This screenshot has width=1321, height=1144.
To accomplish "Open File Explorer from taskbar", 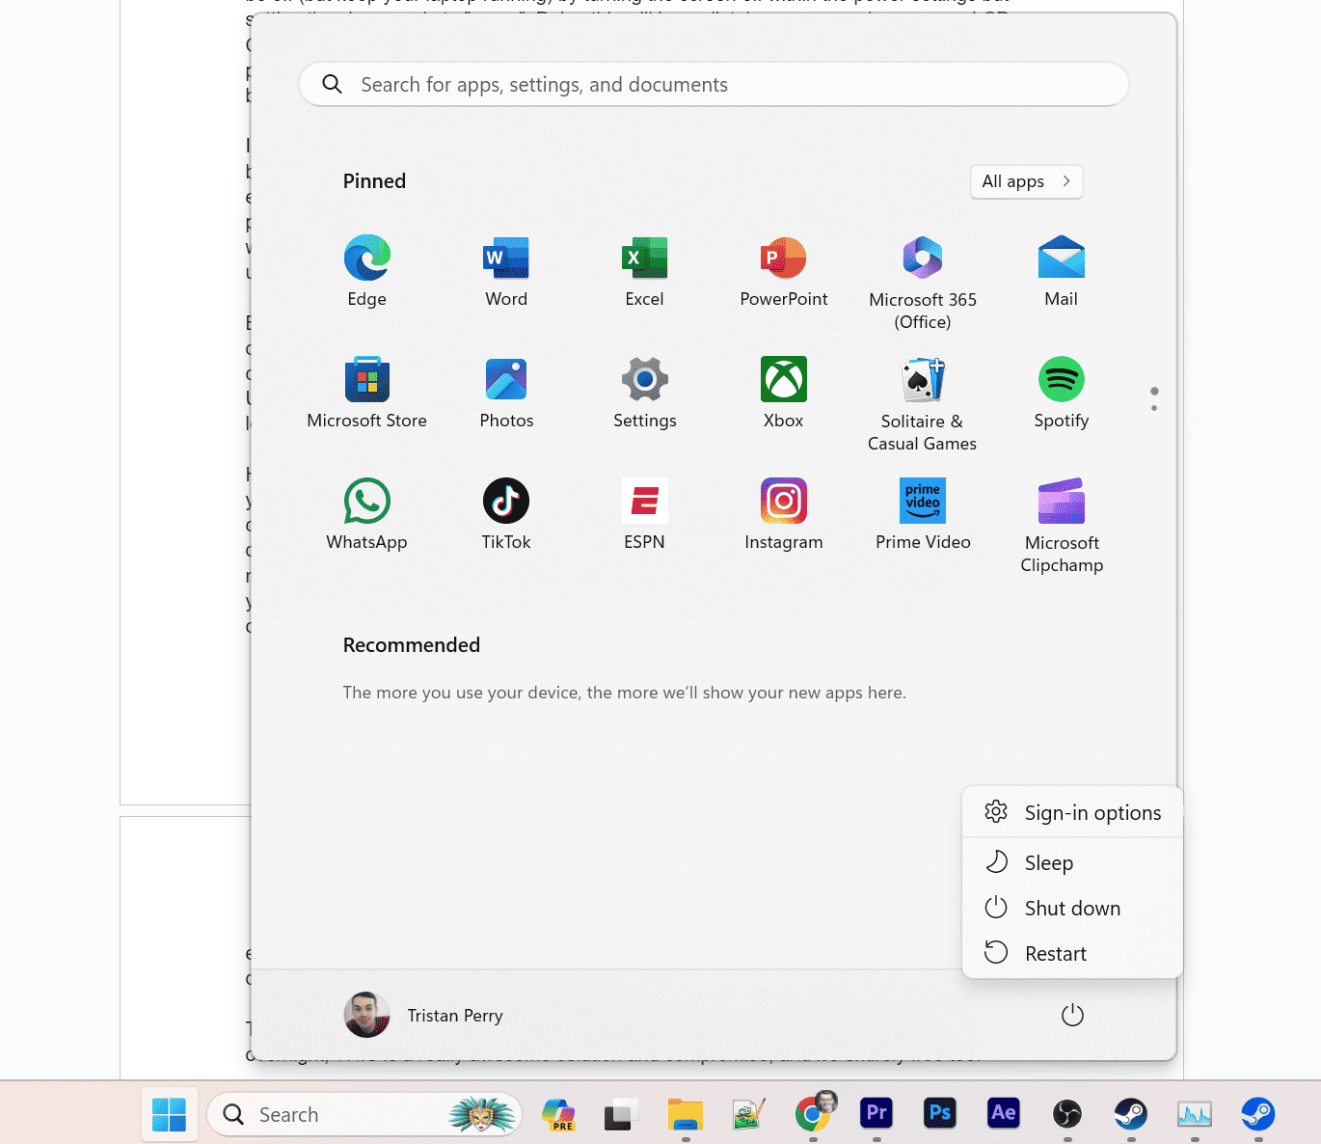I will (x=686, y=1114).
